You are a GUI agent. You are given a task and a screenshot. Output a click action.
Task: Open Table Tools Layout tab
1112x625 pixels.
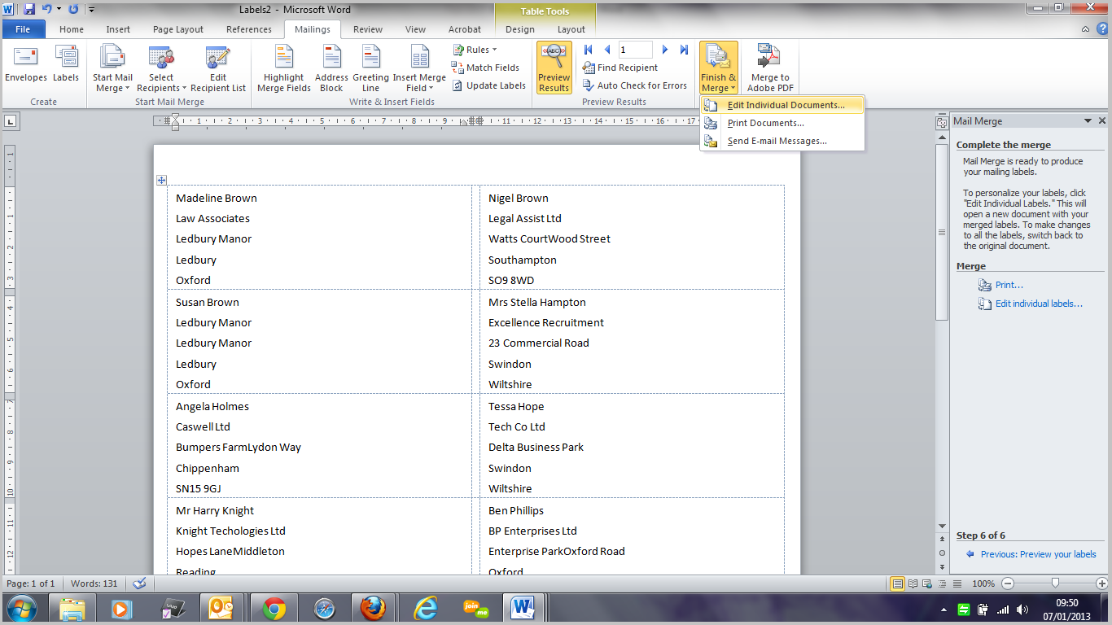[571, 29]
